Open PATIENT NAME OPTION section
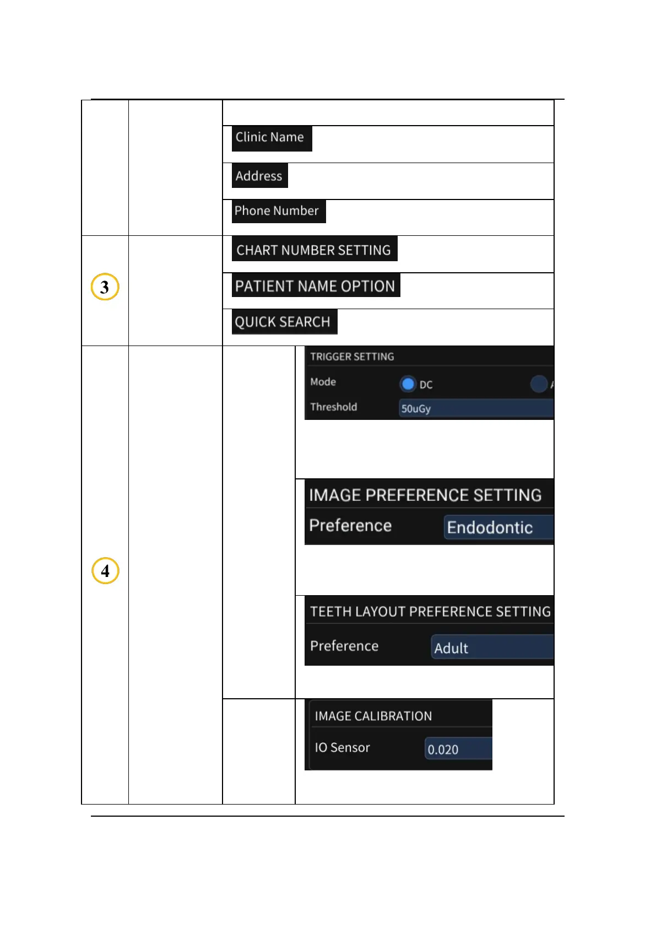Viewport: 656px width, 928px height. [x=315, y=286]
